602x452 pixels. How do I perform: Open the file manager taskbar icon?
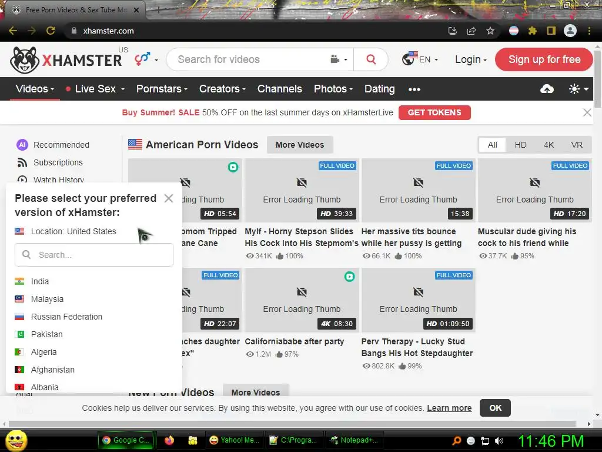[193, 440]
